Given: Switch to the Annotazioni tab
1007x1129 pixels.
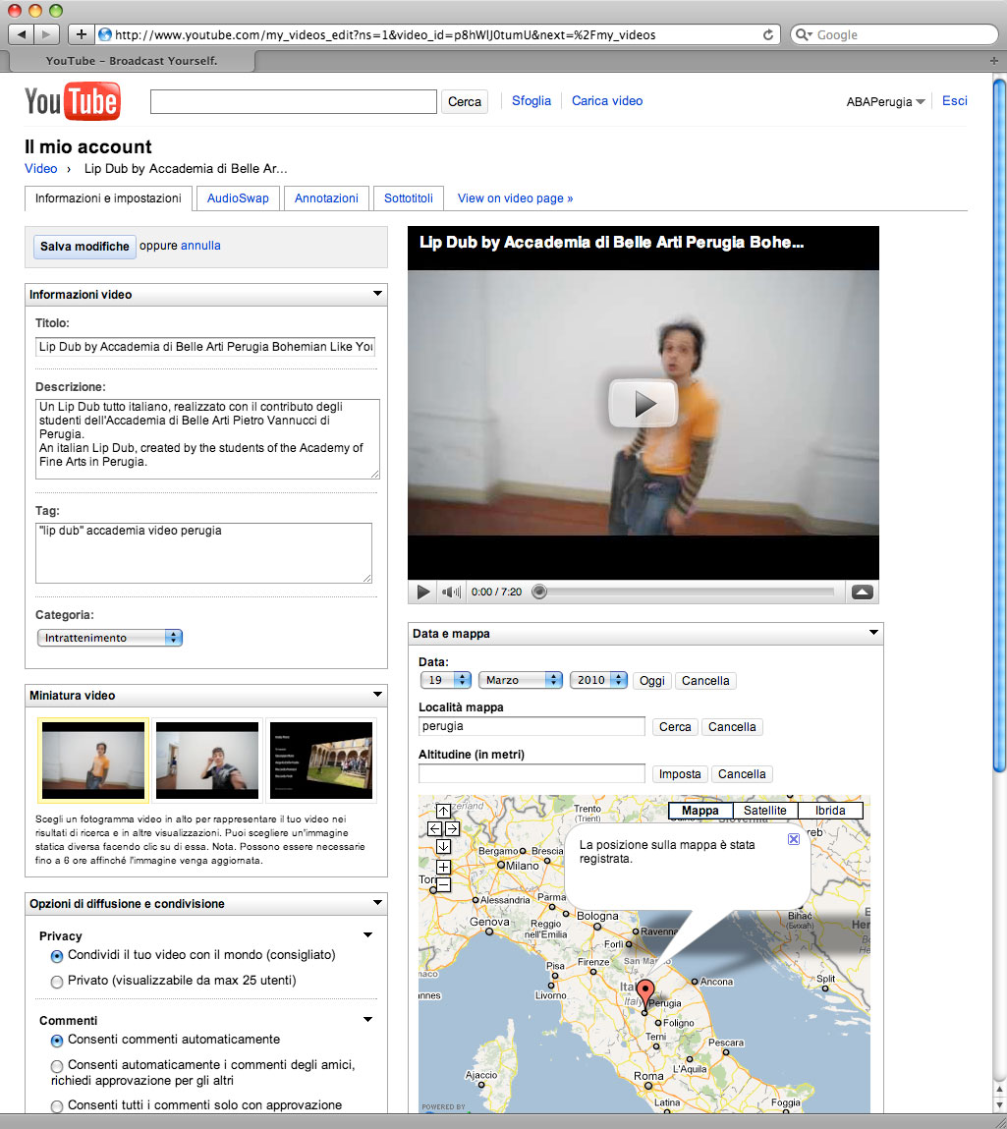Looking at the screenshot, I should (326, 198).
